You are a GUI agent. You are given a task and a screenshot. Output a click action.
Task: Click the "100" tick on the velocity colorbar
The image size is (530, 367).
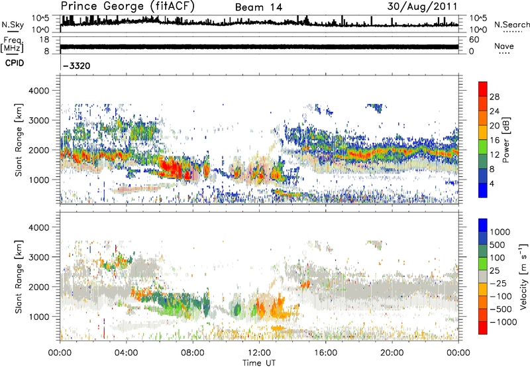pyautogui.click(x=498, y=258)
